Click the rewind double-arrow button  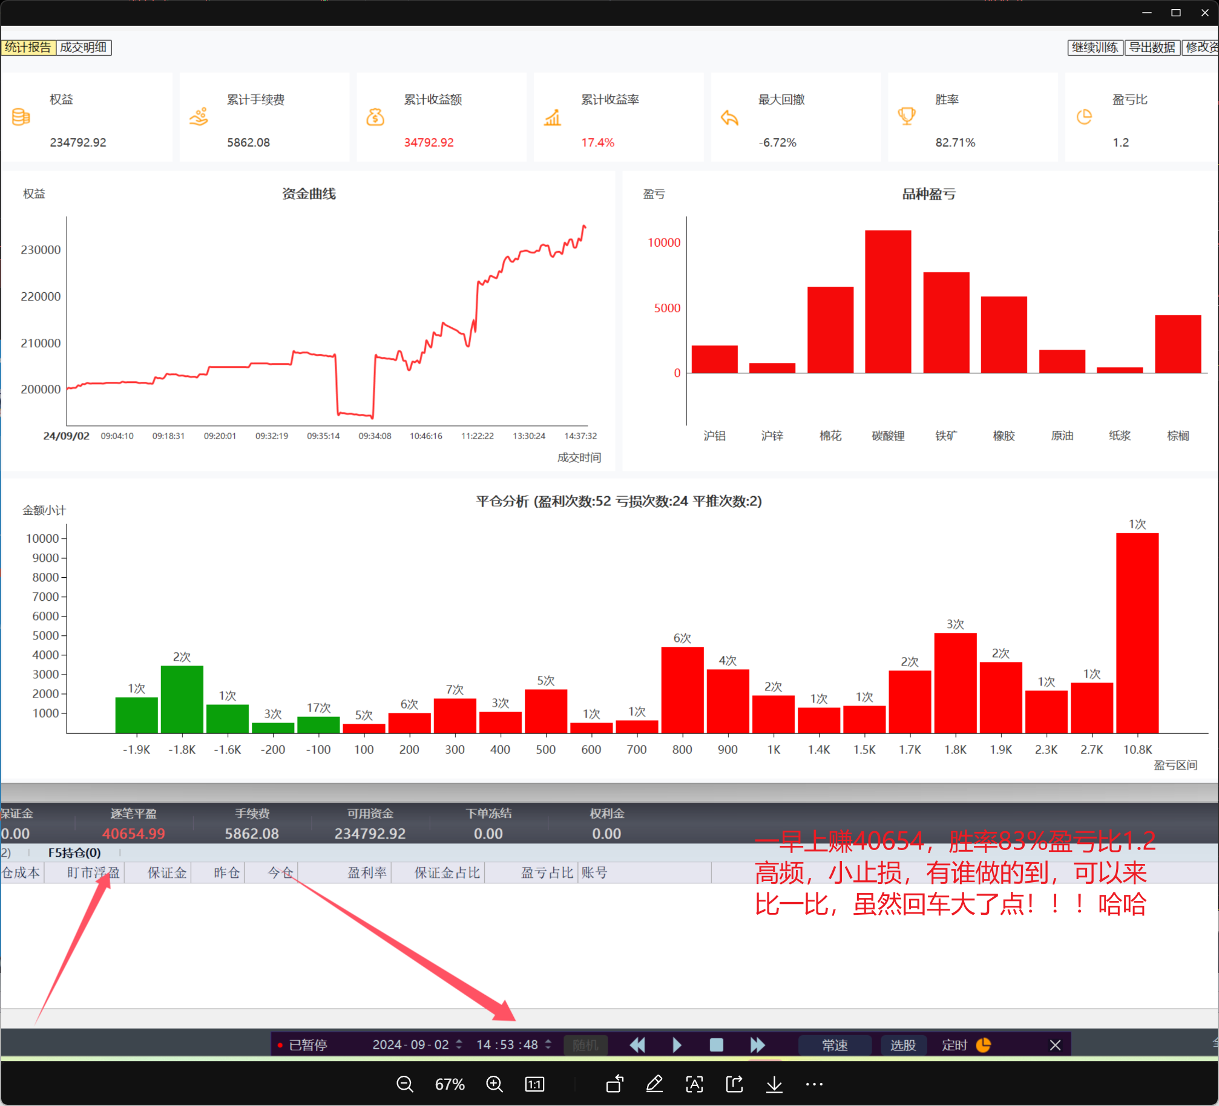pos(637,1045)
